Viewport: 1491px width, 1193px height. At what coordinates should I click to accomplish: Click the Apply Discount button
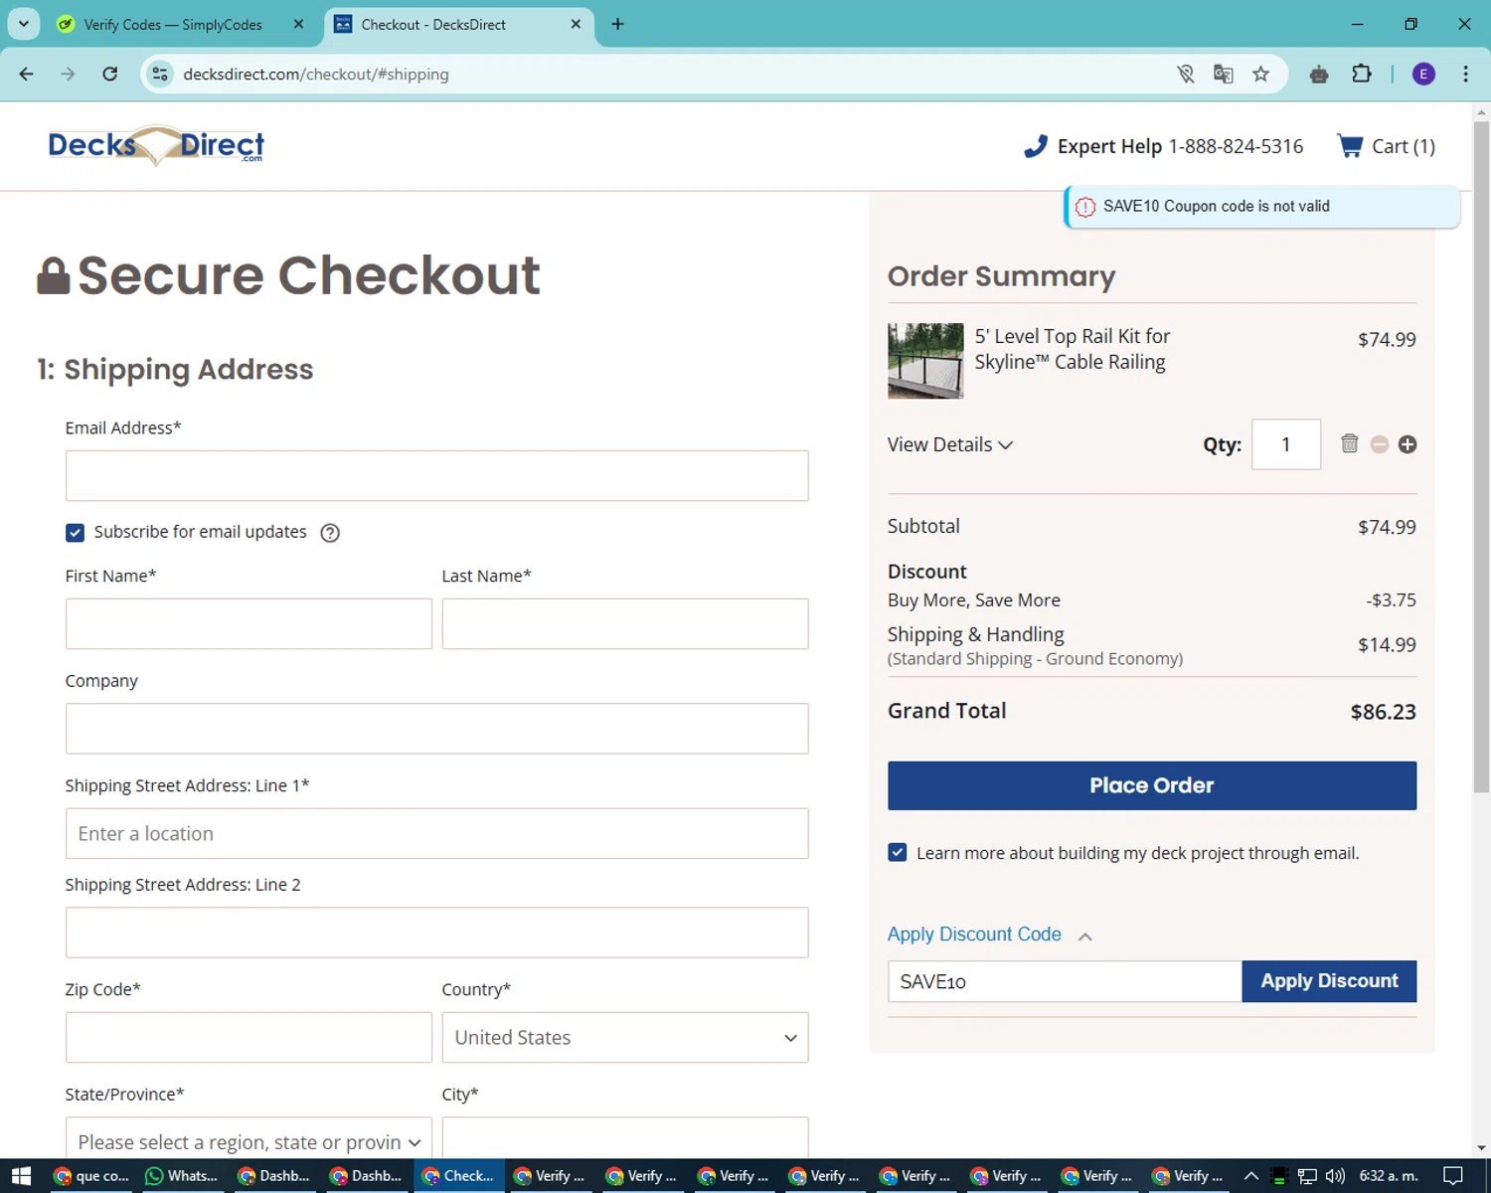(1329, 981)
